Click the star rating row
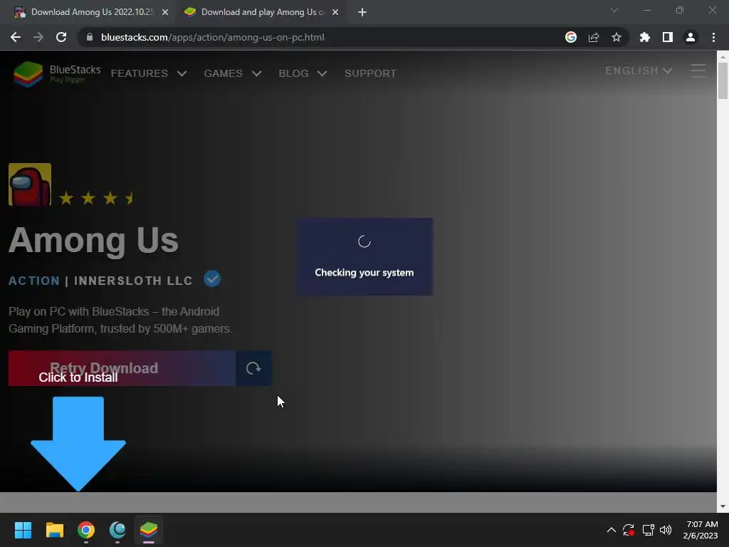This screenshot has height=547, width=729. 96,198
